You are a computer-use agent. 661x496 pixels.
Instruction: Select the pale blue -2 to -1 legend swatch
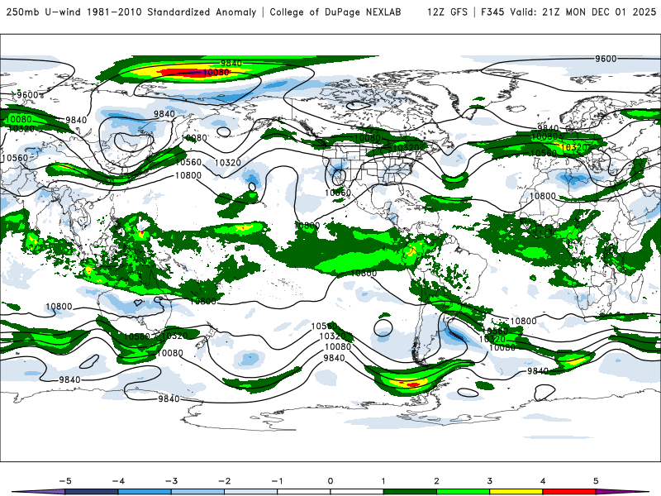250,492
